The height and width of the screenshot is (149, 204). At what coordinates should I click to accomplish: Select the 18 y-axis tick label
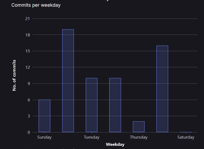click(28, 35)
